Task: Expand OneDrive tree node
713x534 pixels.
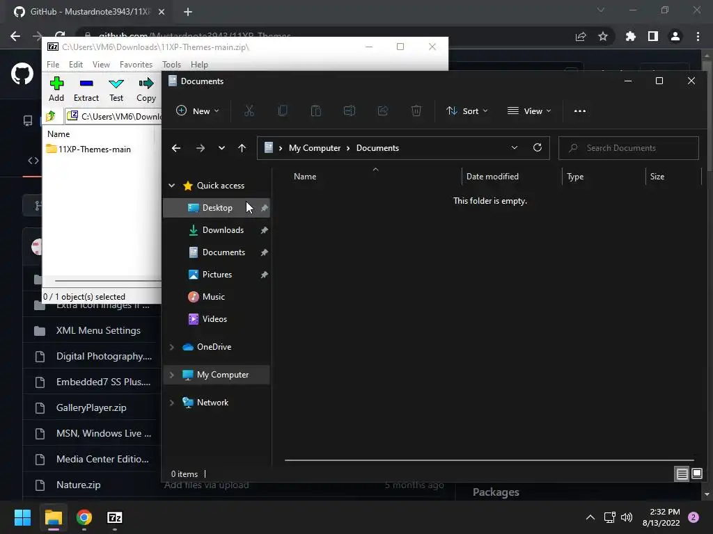Action: (x=172, y=347)
